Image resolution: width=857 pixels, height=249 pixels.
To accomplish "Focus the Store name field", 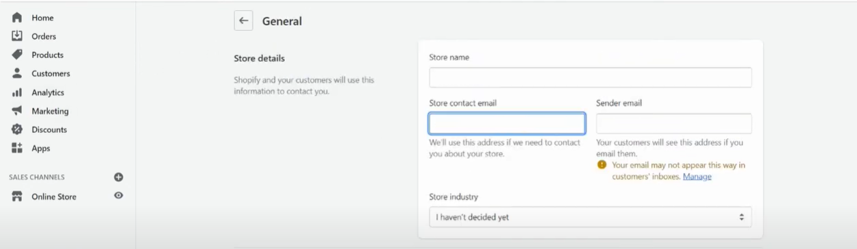I will click(x=591, y=77).
